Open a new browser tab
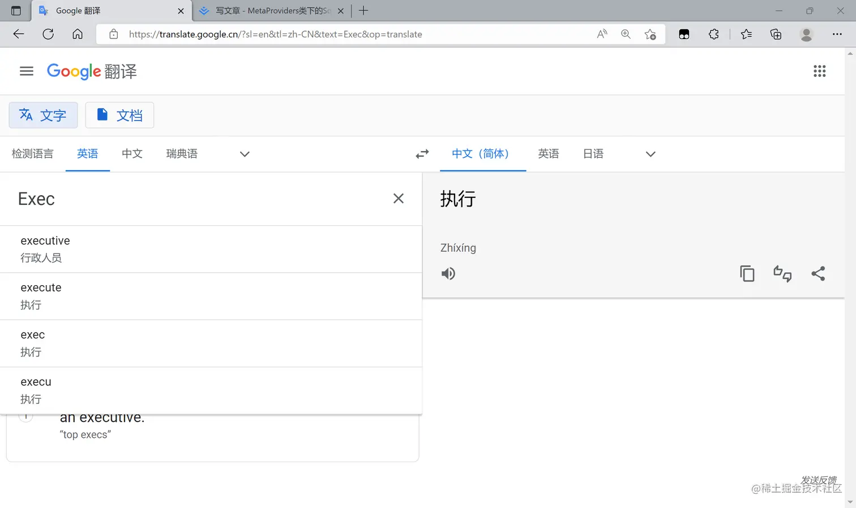856x508 pixels. coord(363,11)
